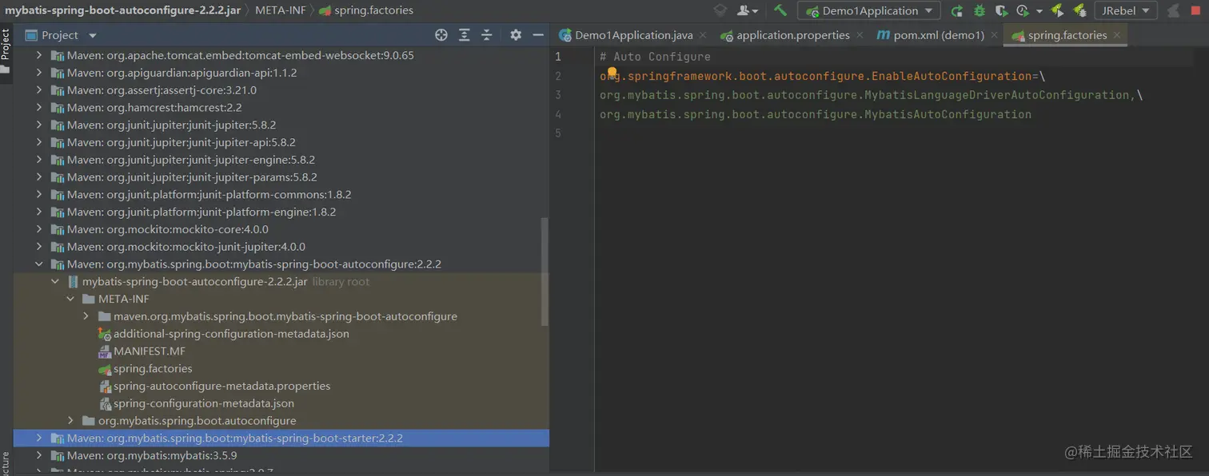Click the Select Opened File target icon
Image resolution: width=1209 pixels, height=476 pixels.
441,35
